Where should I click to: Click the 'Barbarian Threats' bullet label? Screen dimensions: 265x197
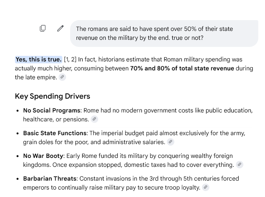[x=50, y=178]
